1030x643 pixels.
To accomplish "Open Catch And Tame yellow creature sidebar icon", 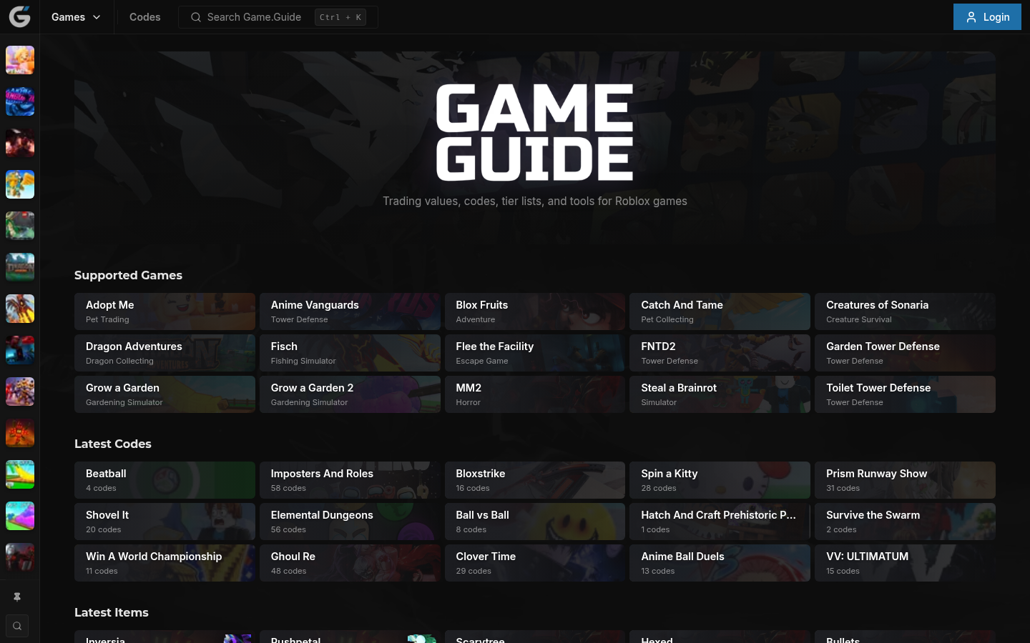I will pyautogui.click(x=20, y=184).
